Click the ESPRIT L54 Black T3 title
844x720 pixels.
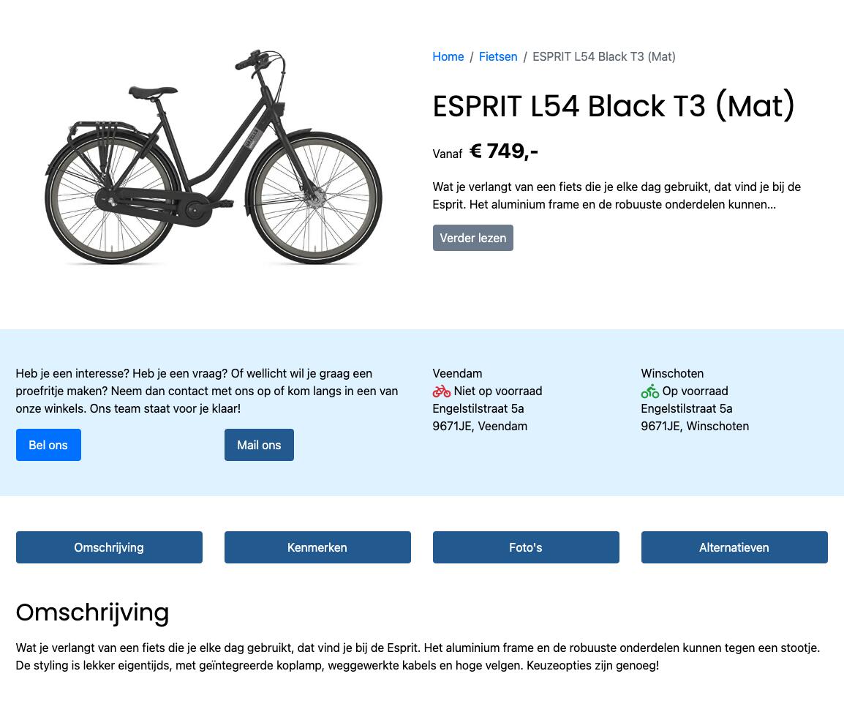[x=614, y=105]
